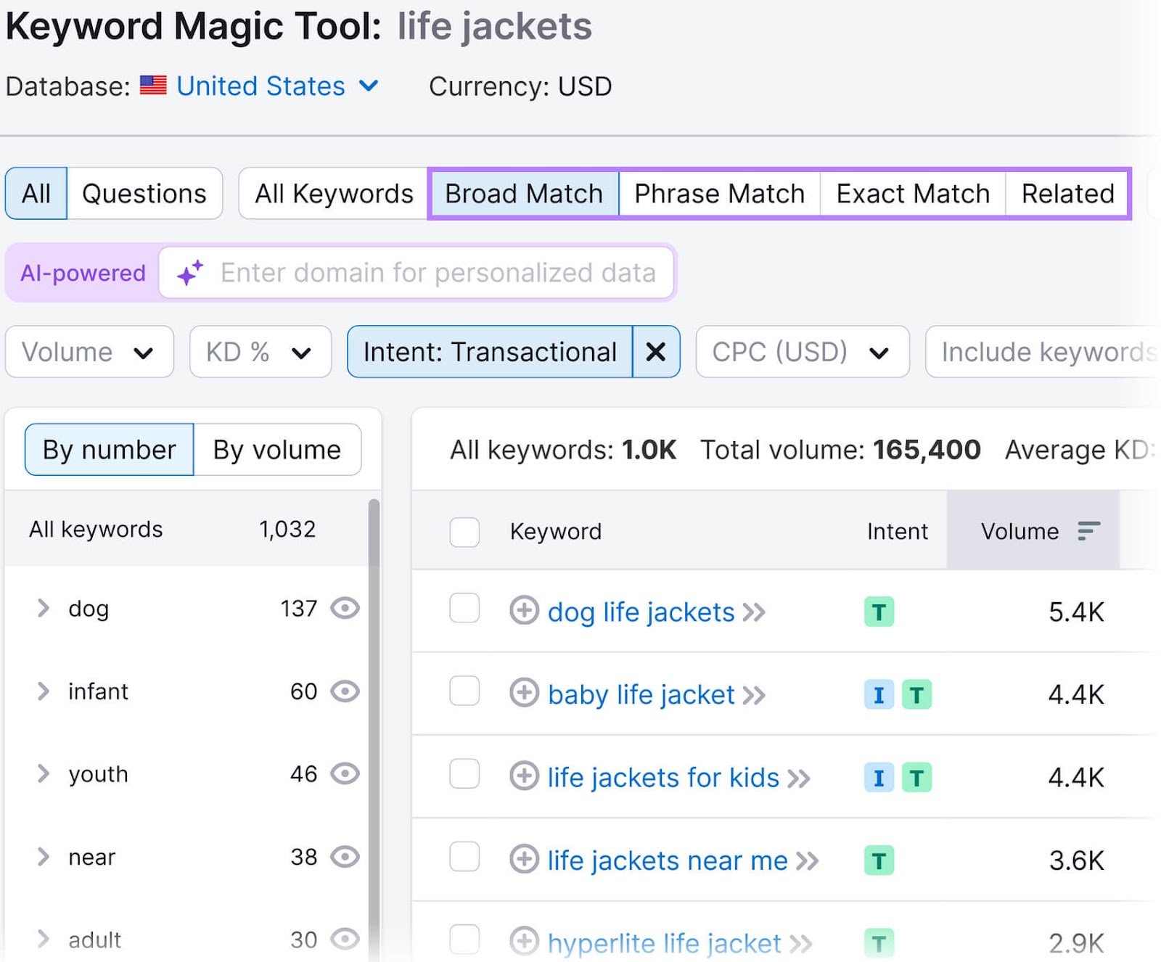Select the checkbox in the Keyword header row
This screenshot has height=962, width=1161.
464,531
